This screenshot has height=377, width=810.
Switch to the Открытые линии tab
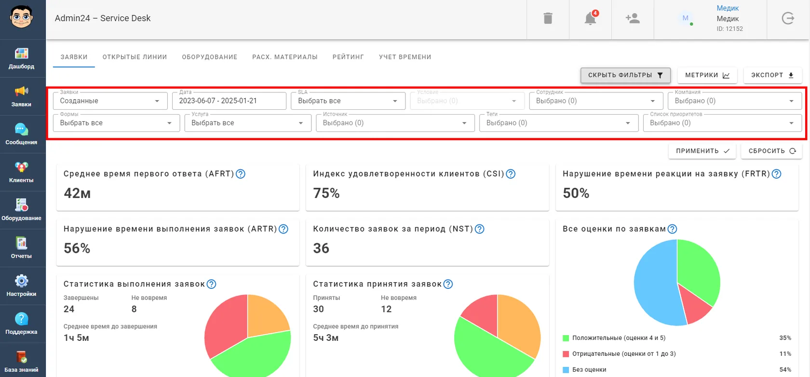[x=135, y=57]
